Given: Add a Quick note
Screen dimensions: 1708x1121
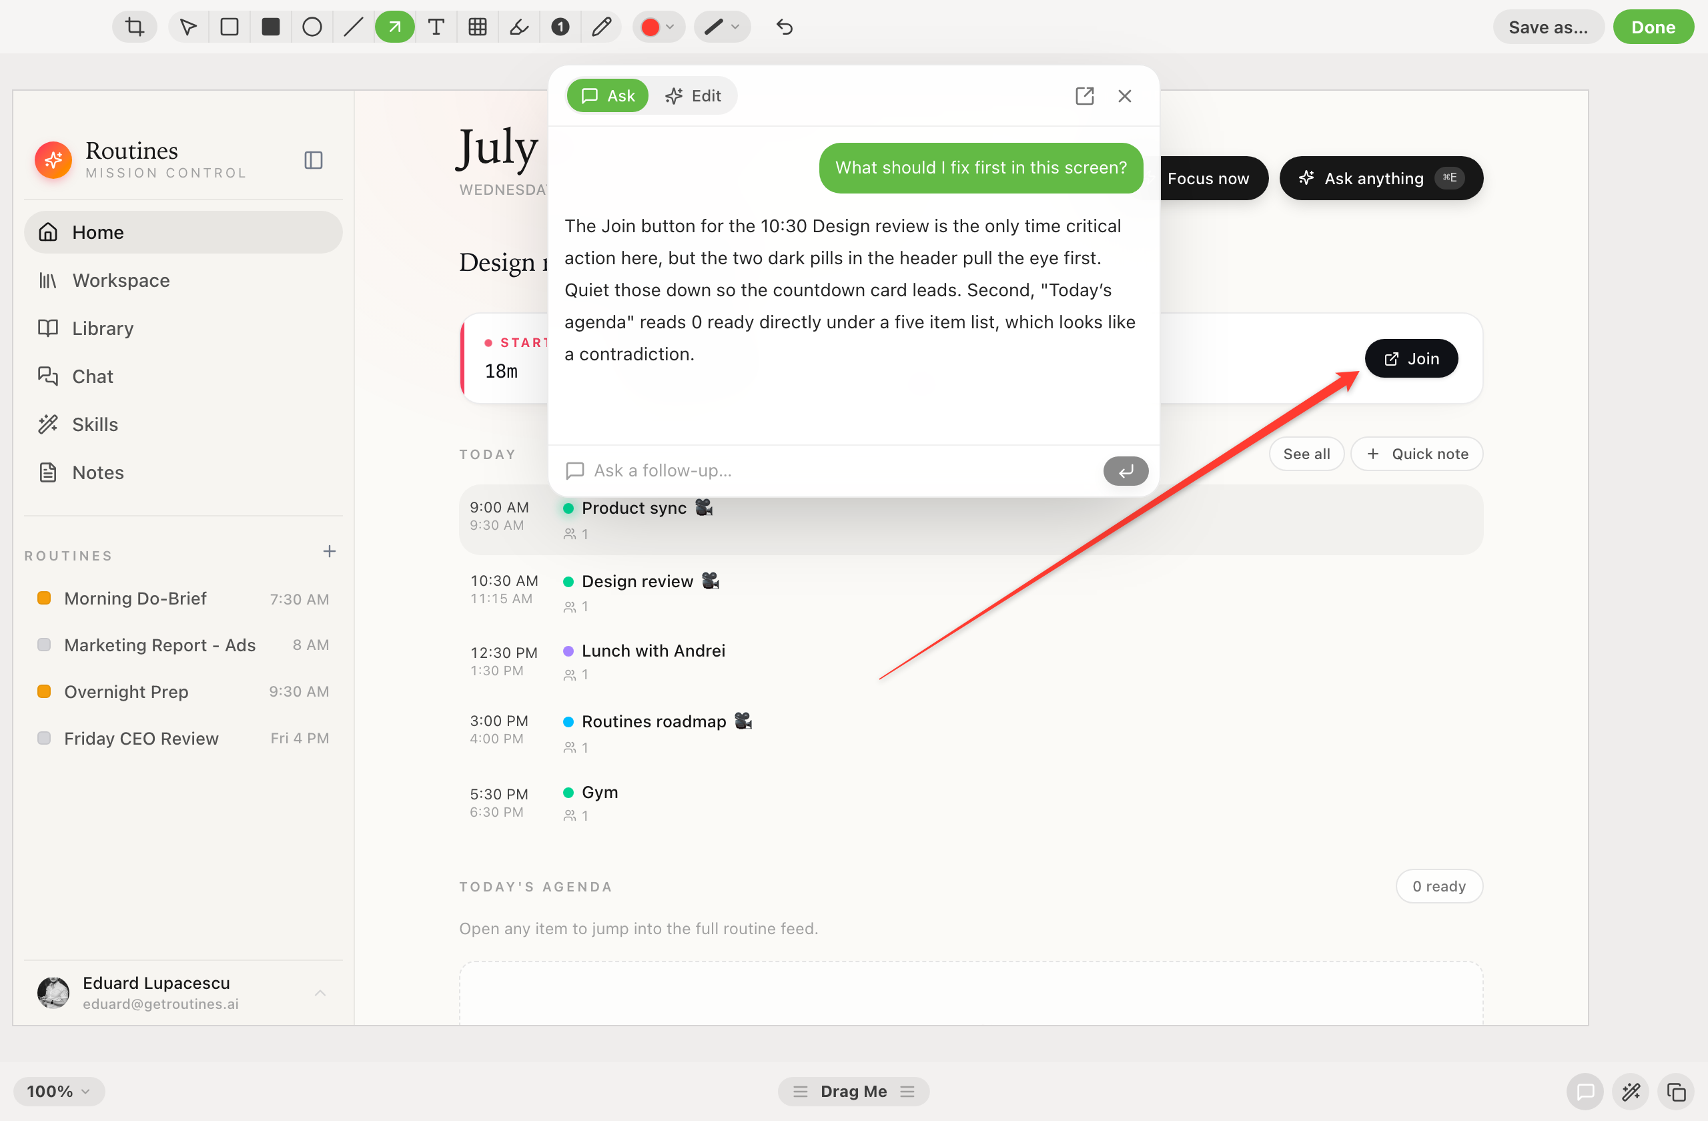Looking at the screenshot, I should pyautogui.click(x=1416, y=454).
